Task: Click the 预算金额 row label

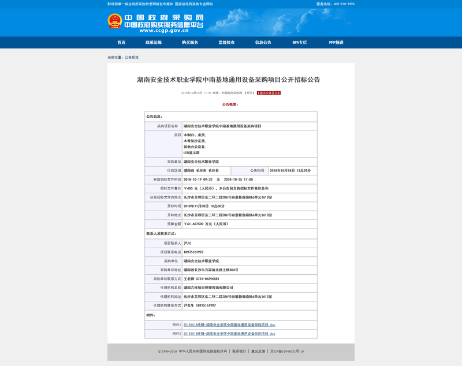Action: coord(174,224)
